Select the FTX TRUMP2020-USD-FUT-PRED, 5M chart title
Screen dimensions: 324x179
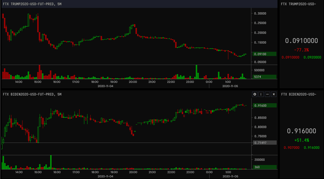pyautogui.click(x=32, y=4)
